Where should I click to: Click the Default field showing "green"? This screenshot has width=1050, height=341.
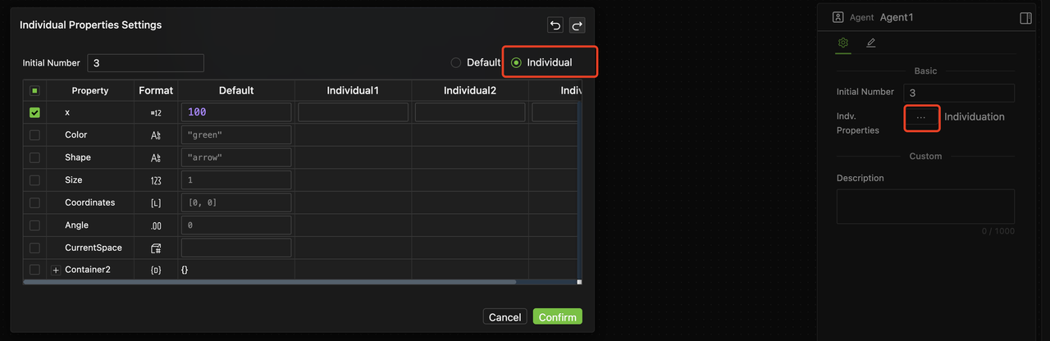(x=236, y=135)
